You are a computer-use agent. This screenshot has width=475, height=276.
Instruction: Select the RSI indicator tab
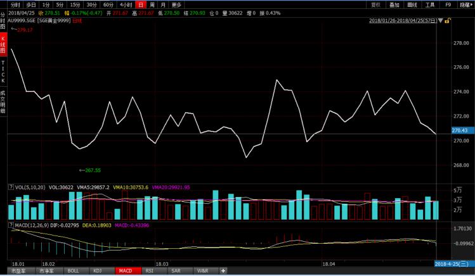pyautogui.click(x=149, y=271)
